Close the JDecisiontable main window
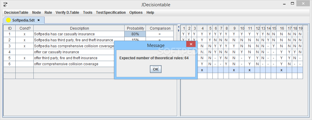312x120 pixels. tap(303, 3)
